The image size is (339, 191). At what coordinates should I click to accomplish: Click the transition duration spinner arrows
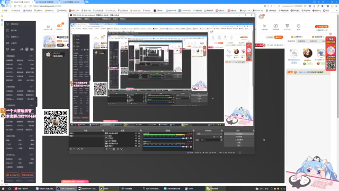[221, 140]
